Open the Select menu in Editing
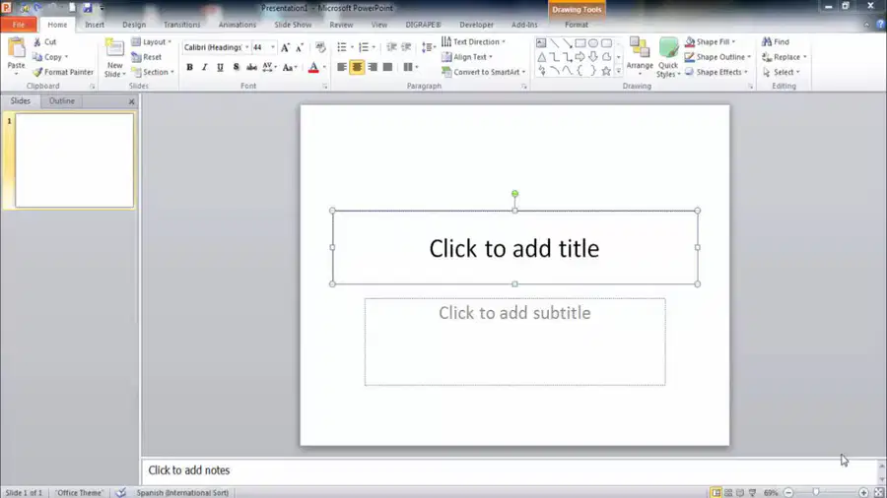The height and width of the screenshot is (498, 887). [782, 72]
